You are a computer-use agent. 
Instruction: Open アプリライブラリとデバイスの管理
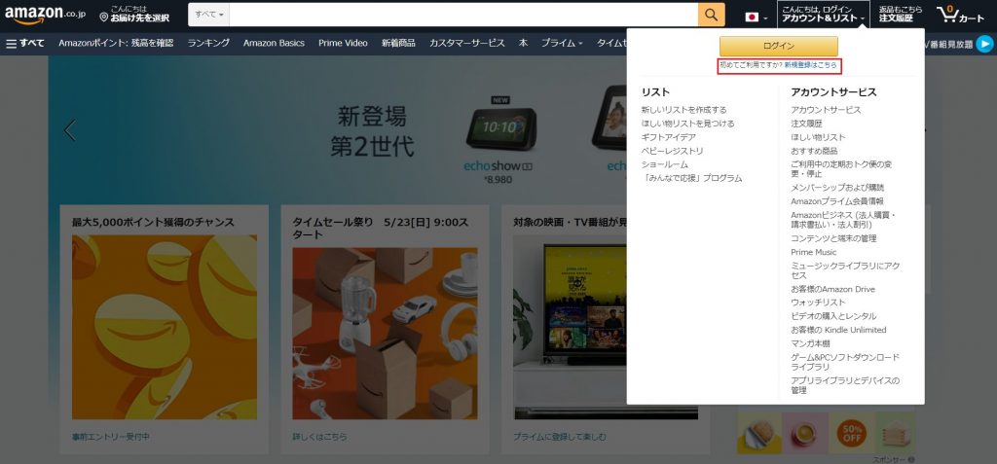click(845, 386)
